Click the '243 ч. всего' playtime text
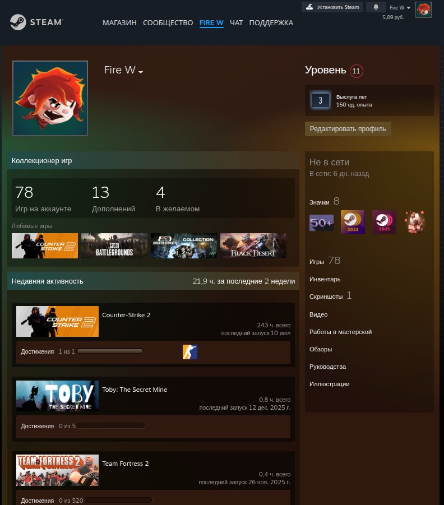This screenshot has height=505, width=444. (x=274, y=325)
